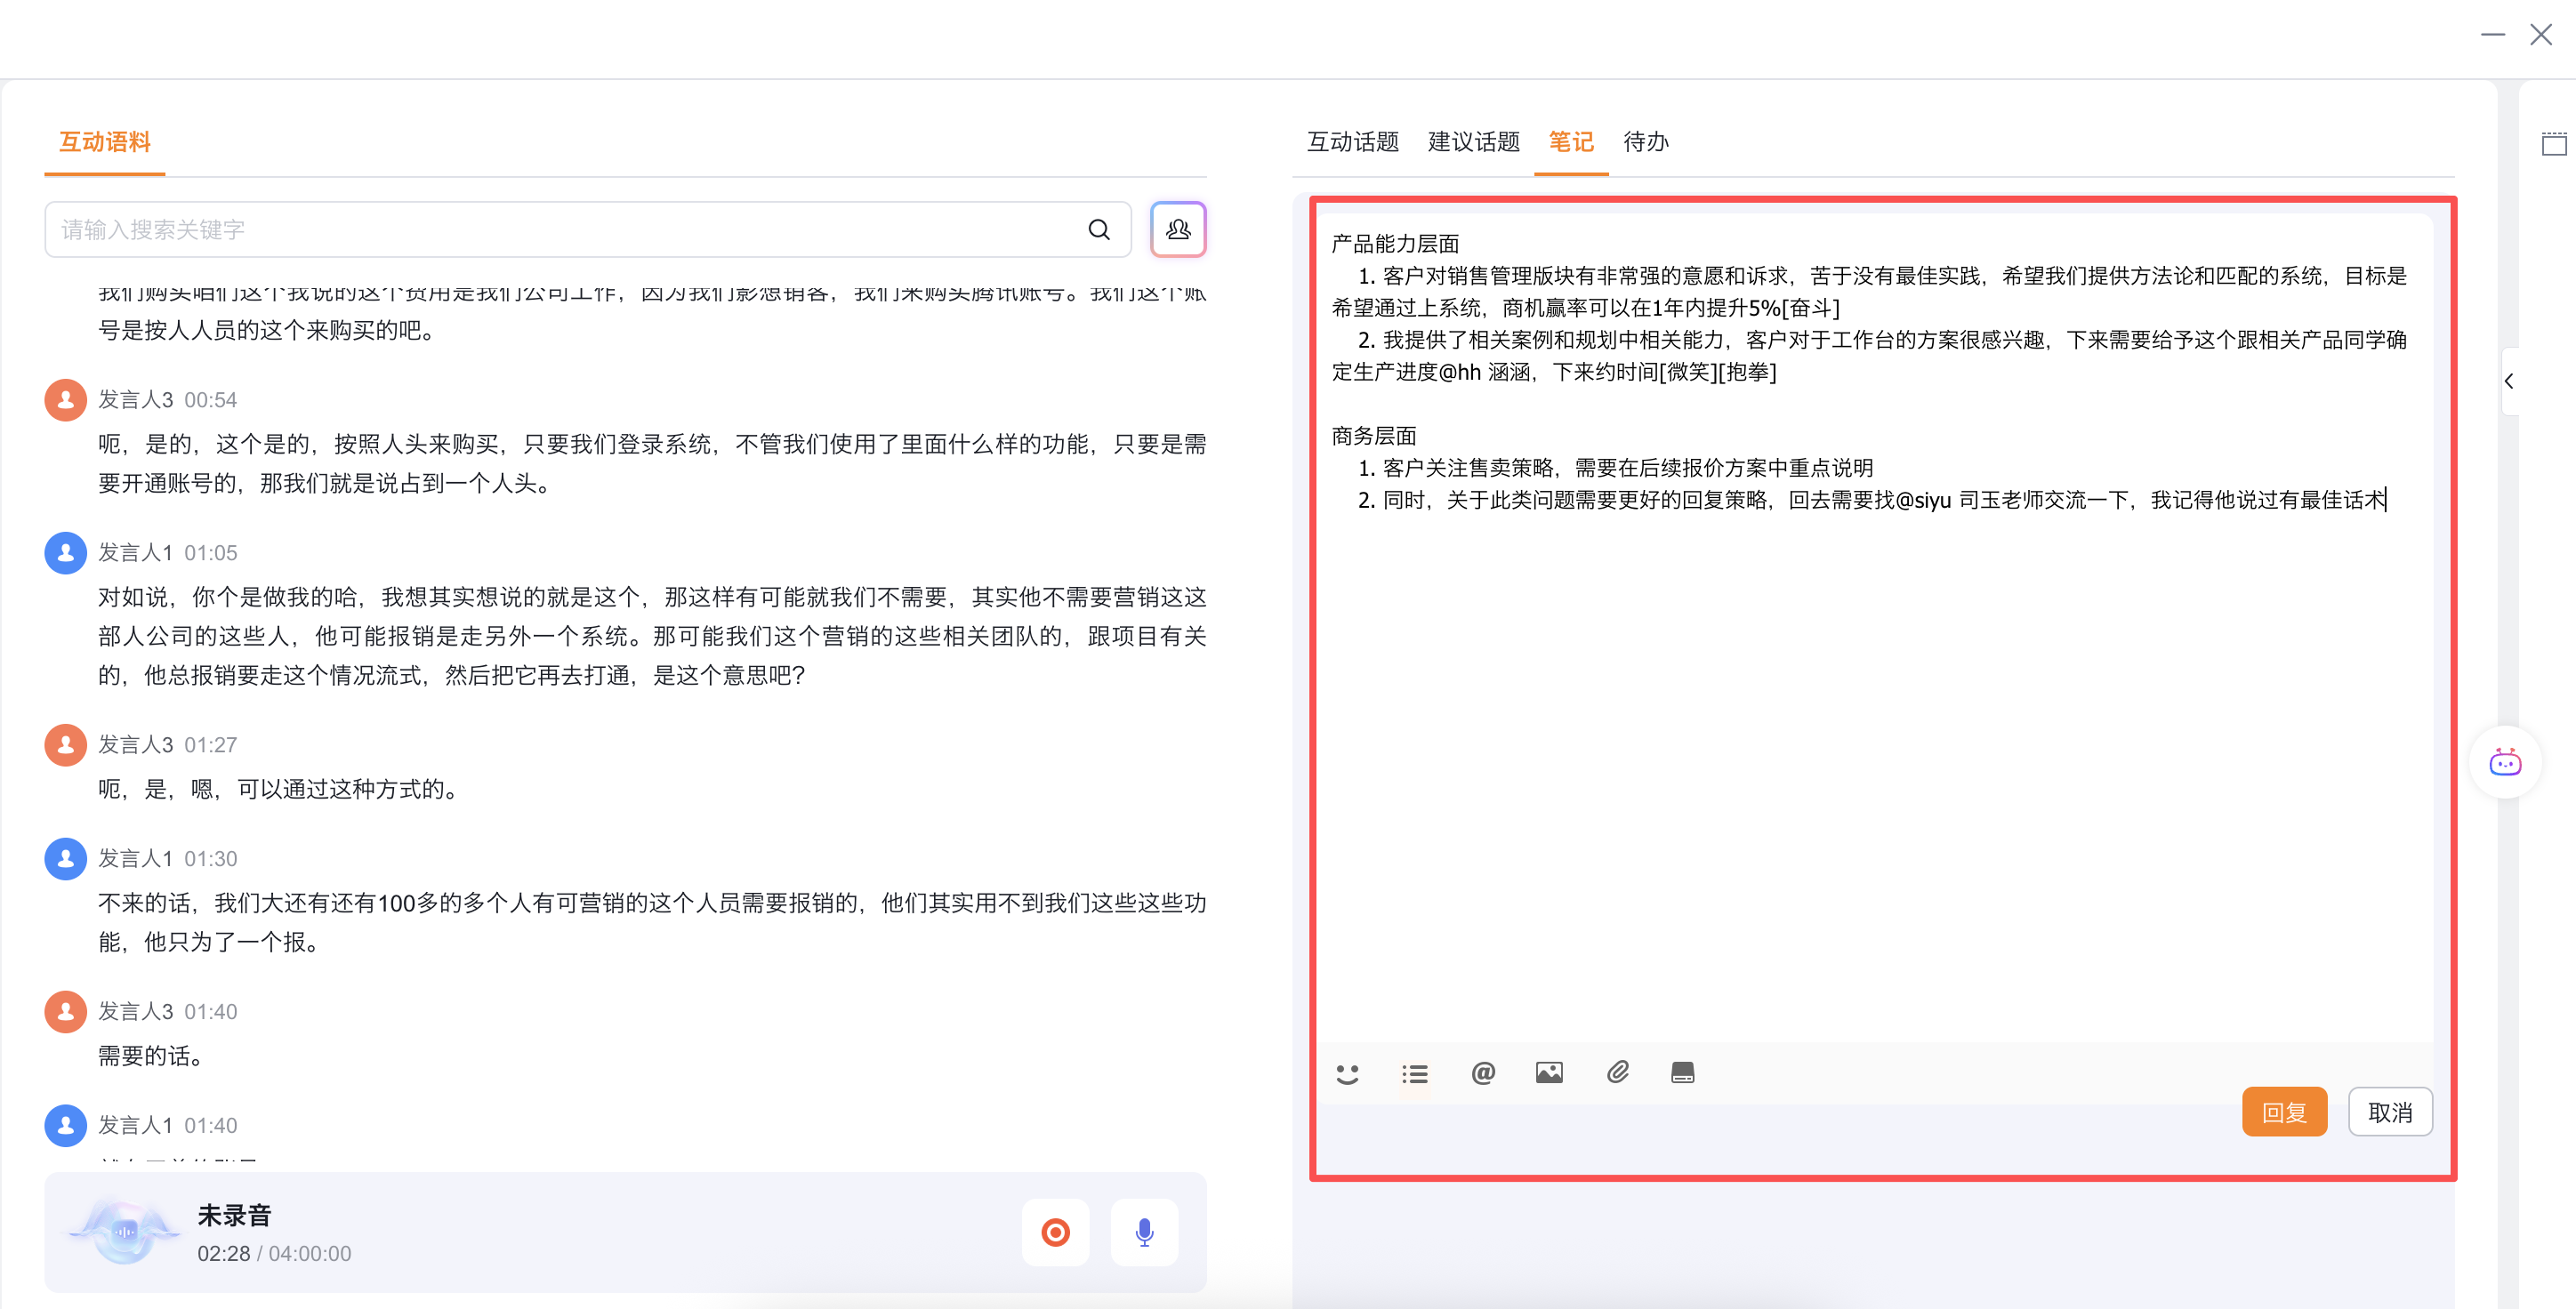This screenshot has width=2576, height=1309.
Task: Open the AI assistant robot icon
Action: click(x=2505, y=763)
